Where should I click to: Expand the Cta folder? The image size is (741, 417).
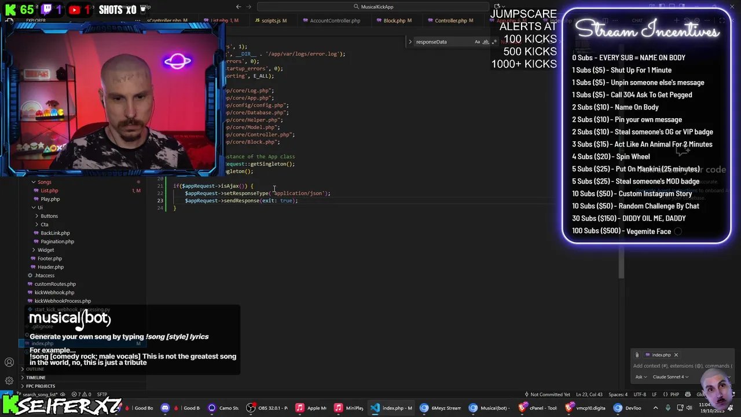pos(44,224)
